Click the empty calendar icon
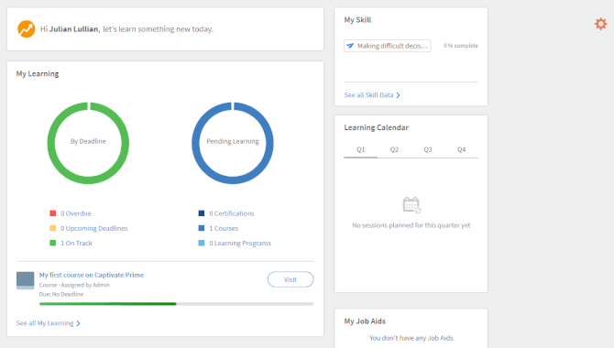Viewport: 614px width, 348px height. point(411,205)
